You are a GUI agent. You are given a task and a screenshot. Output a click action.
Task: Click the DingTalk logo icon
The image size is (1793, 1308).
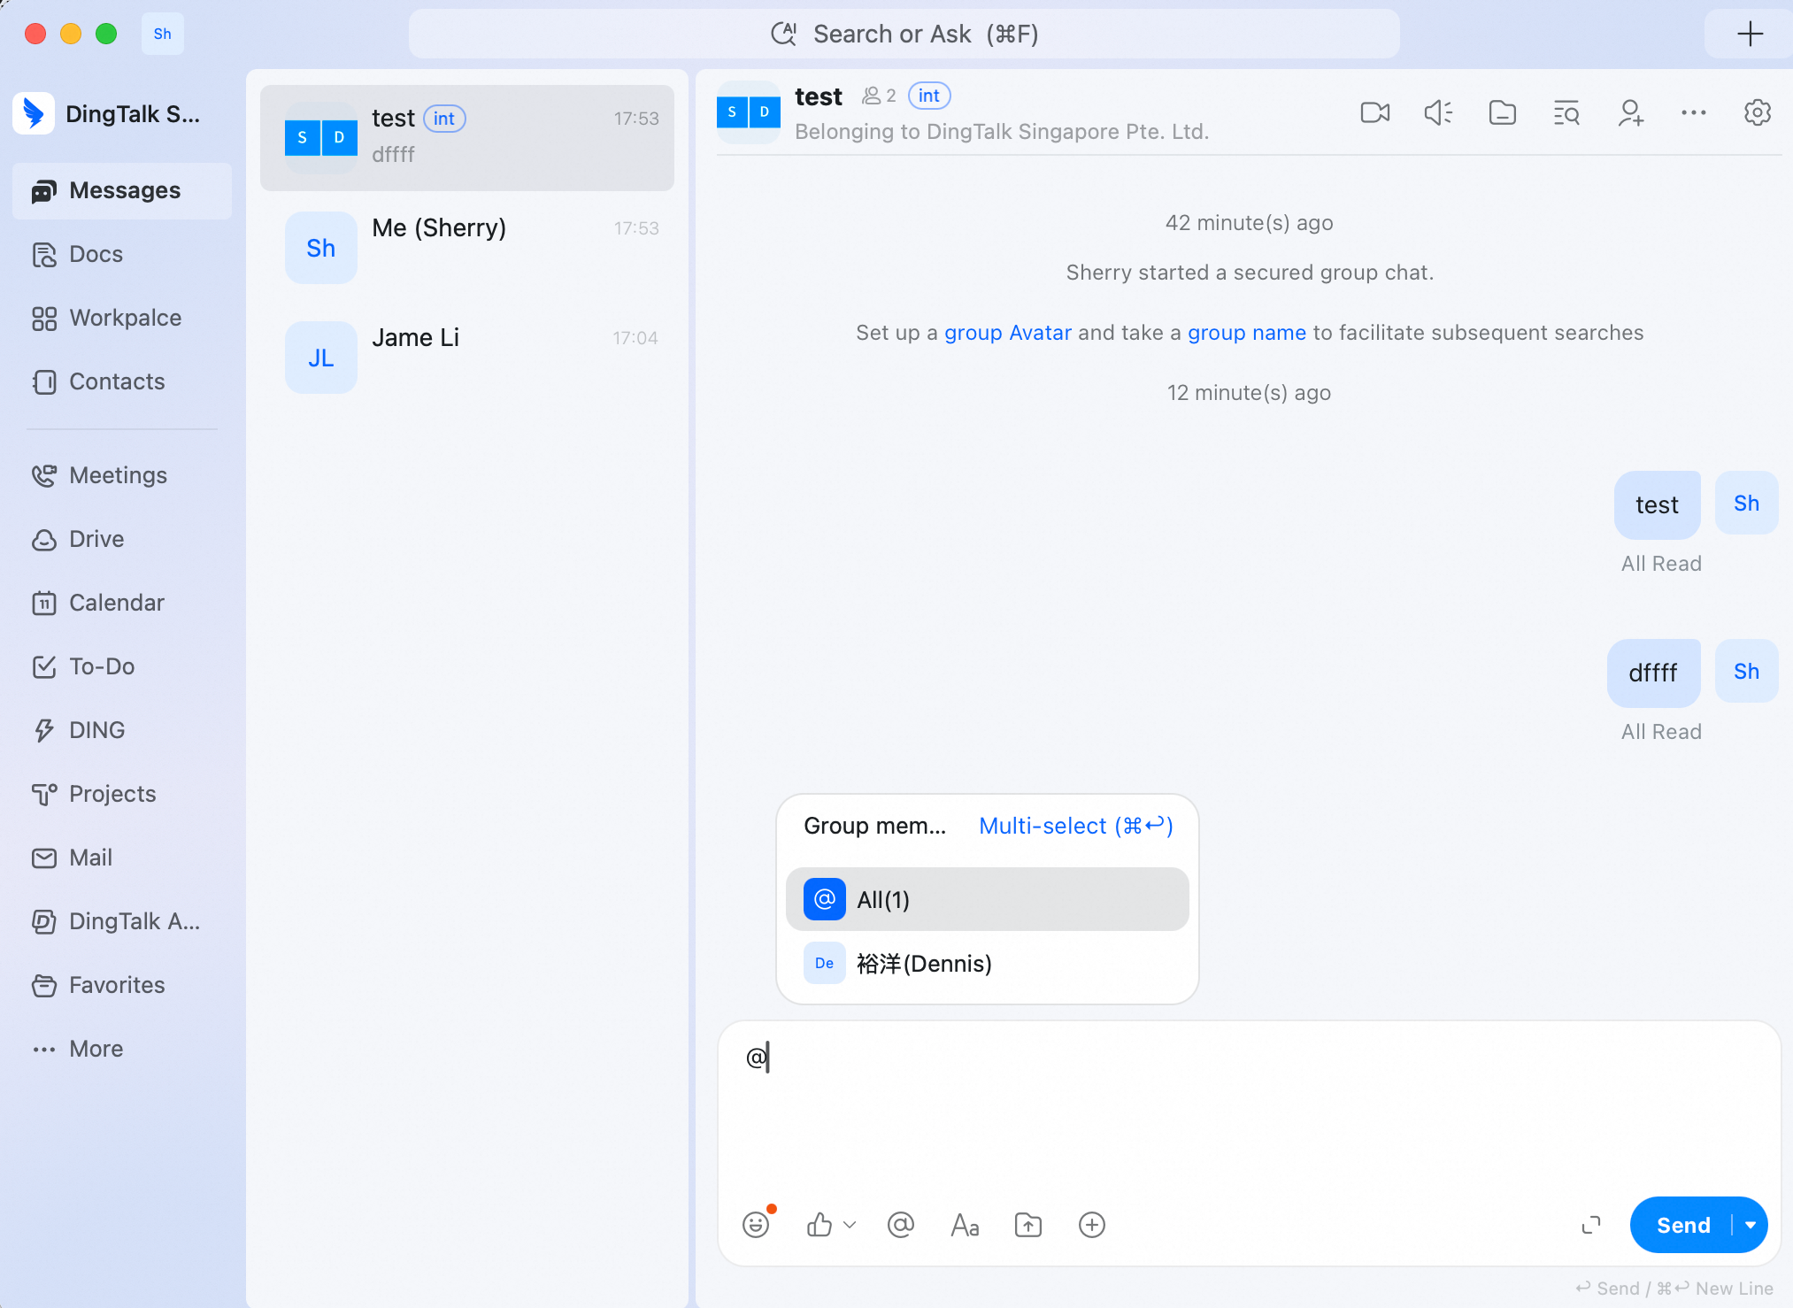[x=34, y=113]
